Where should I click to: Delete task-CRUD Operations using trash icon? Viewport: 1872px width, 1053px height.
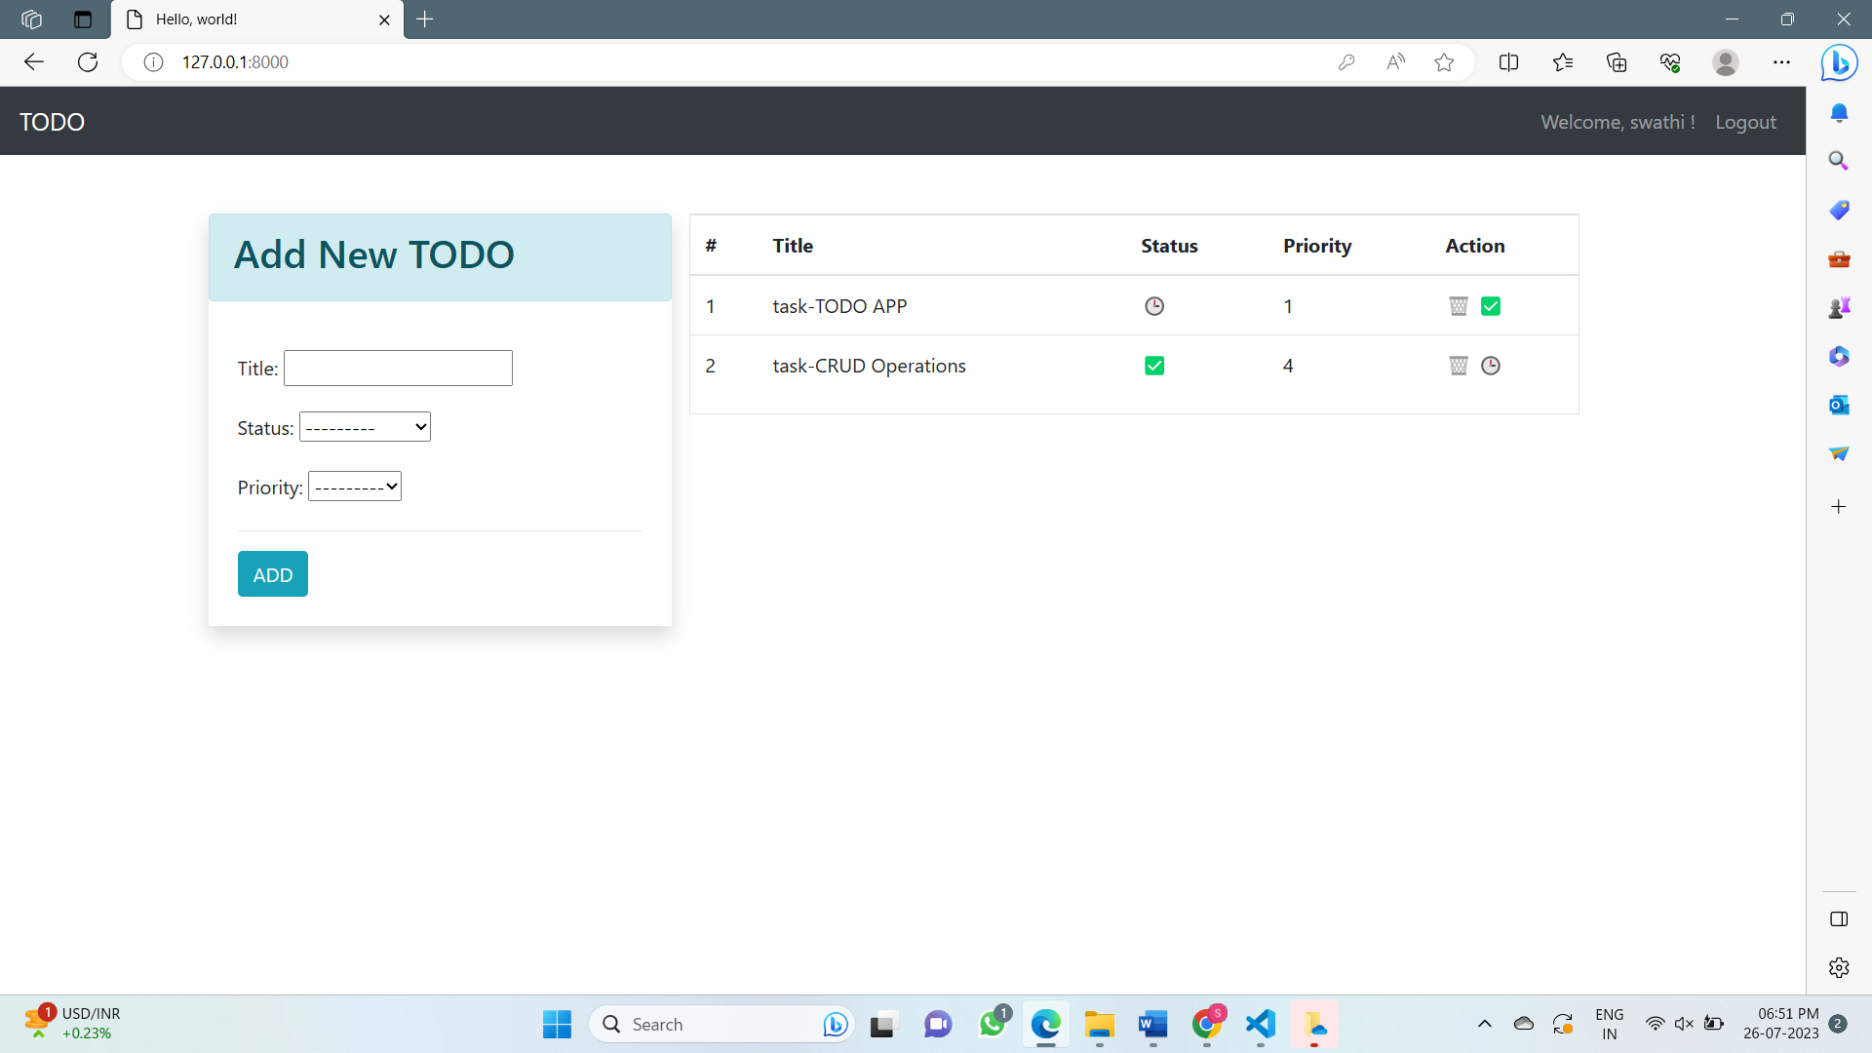(1458, 366)
